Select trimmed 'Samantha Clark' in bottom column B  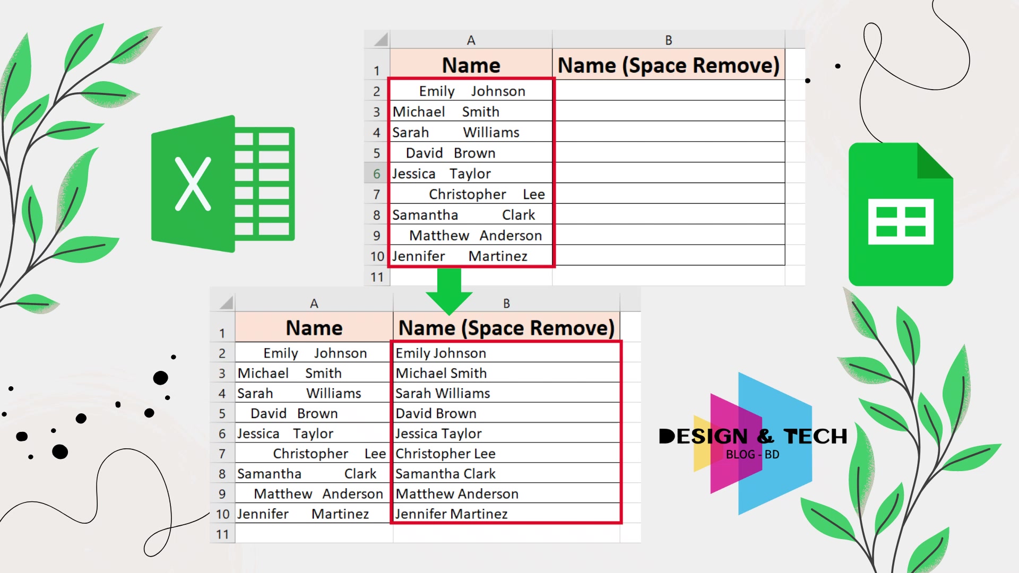pyautogui.click(x=506, y=473)
